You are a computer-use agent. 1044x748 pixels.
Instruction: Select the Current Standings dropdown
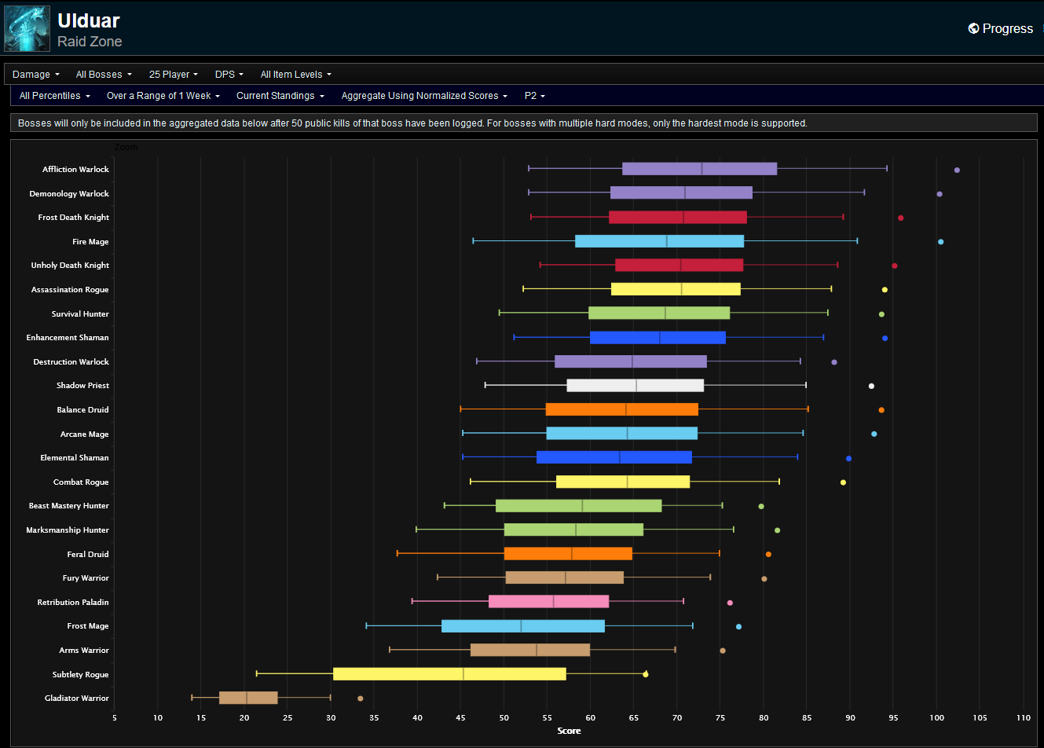(280, 96)
